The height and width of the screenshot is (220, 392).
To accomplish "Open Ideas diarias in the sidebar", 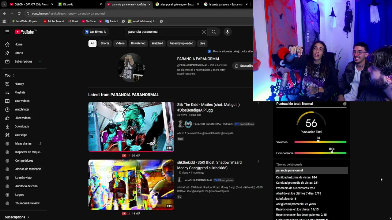I will (23, 144).
